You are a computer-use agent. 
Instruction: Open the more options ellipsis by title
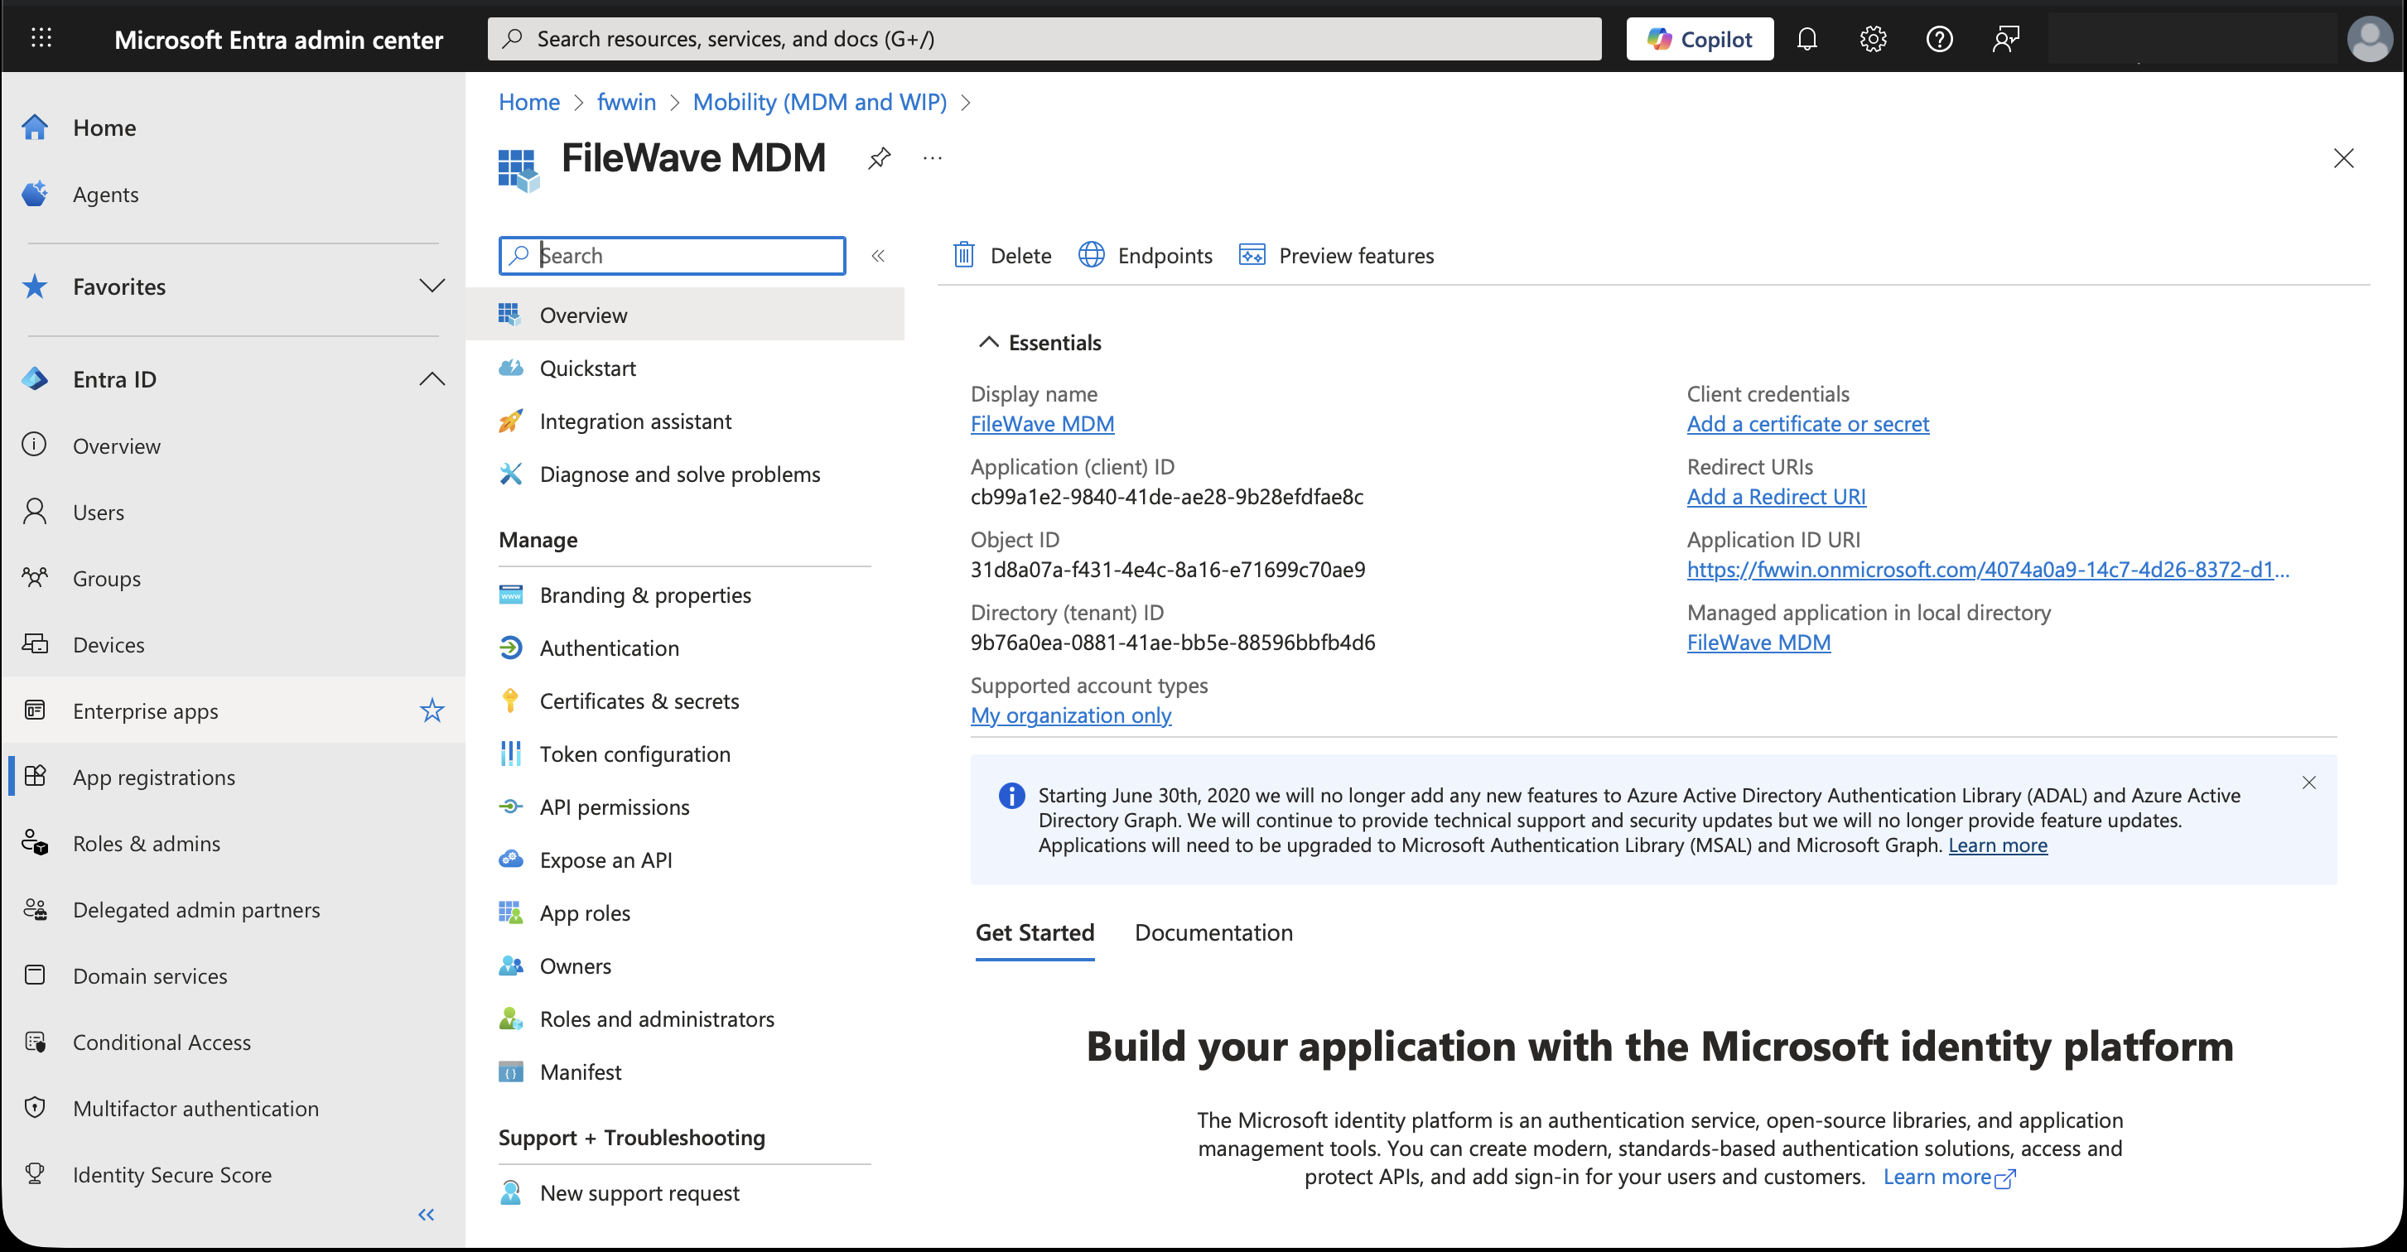[x=932, y=158]
